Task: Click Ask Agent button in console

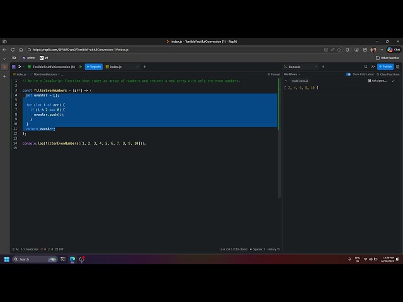Action: (377, 81)
